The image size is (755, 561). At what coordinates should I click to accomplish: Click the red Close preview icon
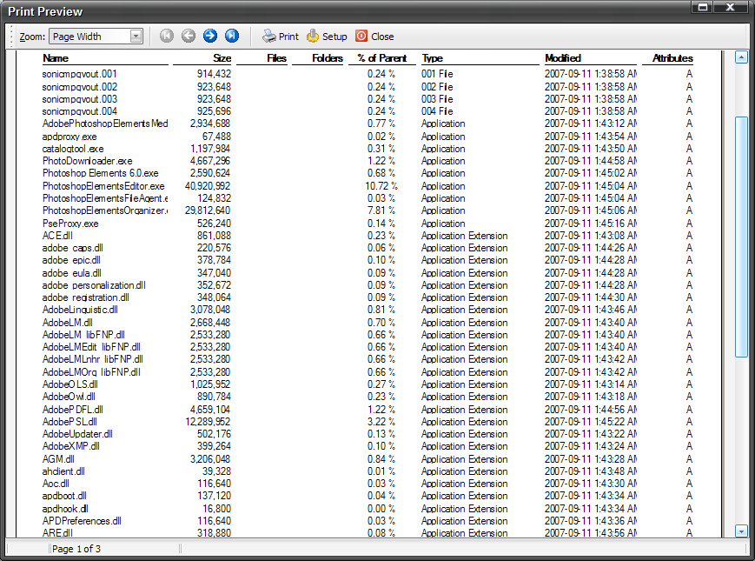click(361, 37)
